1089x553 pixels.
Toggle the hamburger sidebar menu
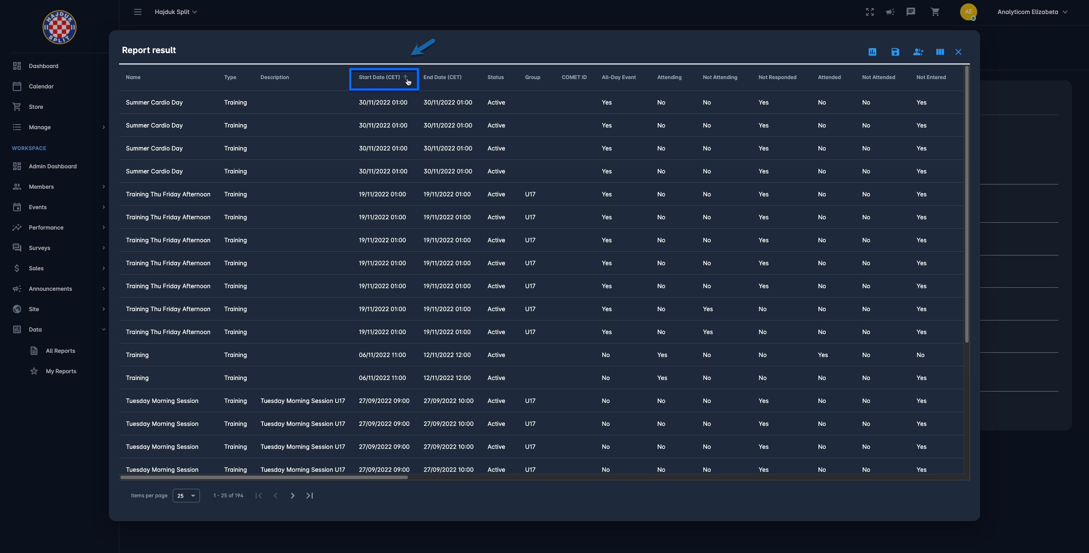138,12
